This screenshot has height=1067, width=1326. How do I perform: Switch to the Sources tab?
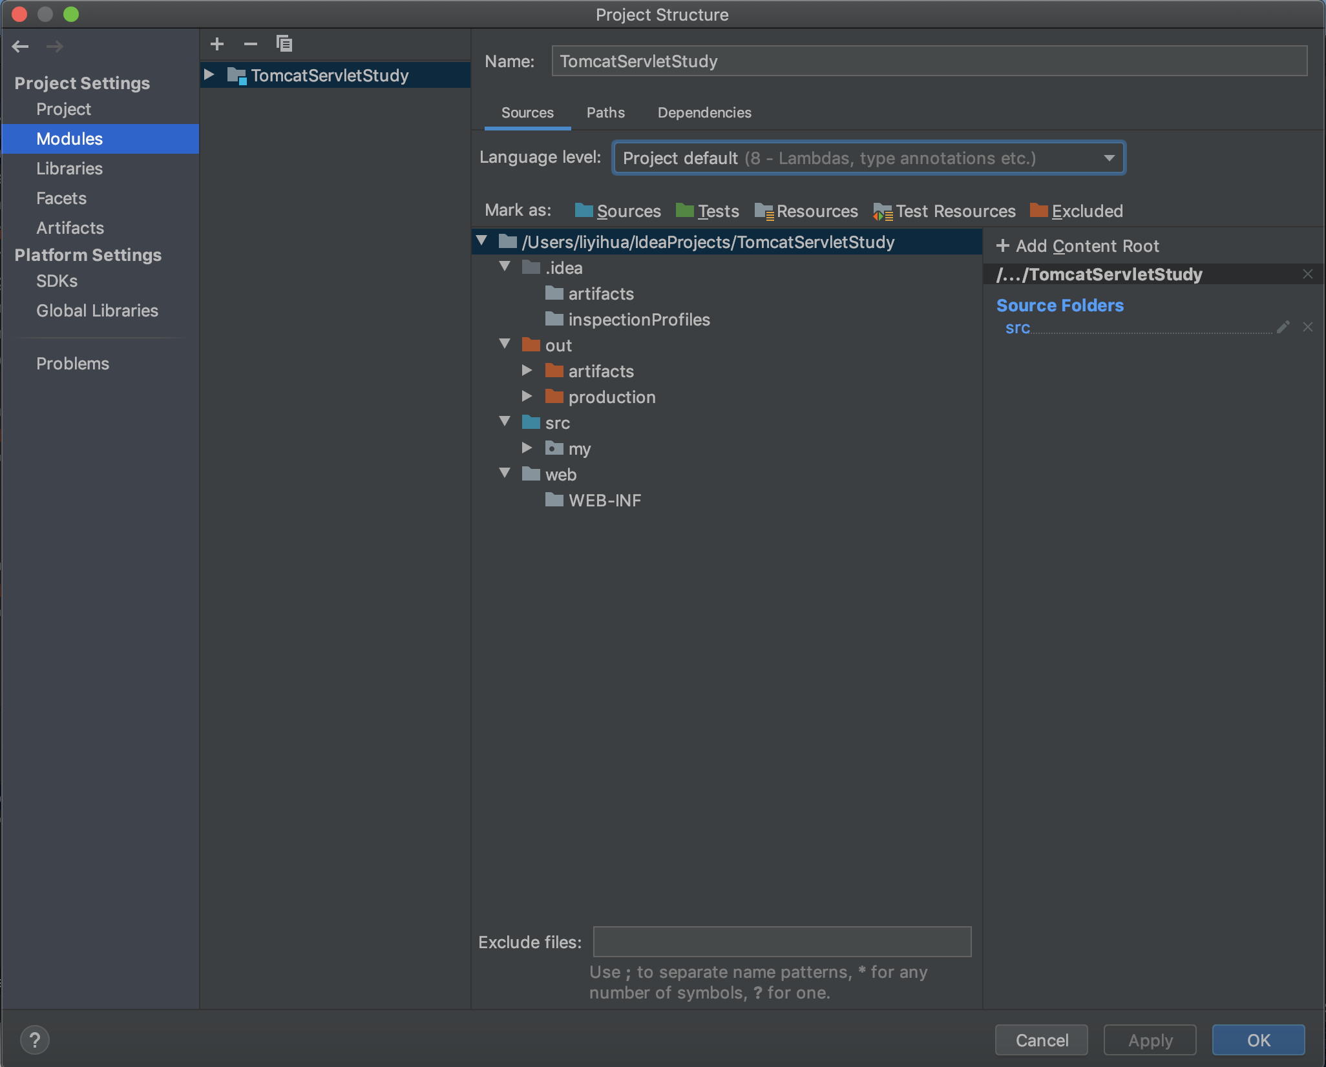(527, 112)
